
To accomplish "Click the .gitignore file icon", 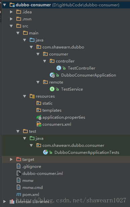I will click(19, 166).
